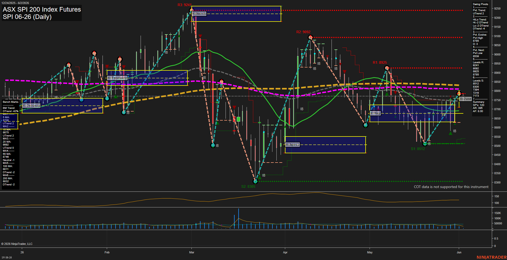Click the BM Trend: DTrend -42% entry

11,110
